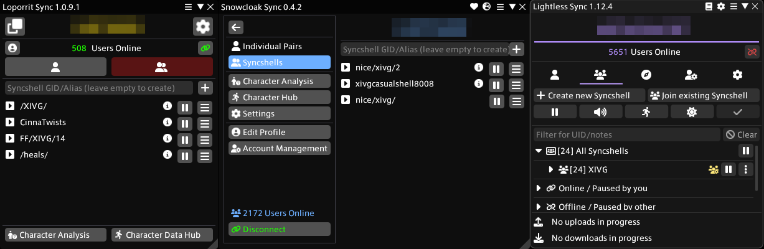The height and width of the screenshot is (249, 764).
Task: Expand the CinnaTwists syncshell
Action: pos(10,123)
